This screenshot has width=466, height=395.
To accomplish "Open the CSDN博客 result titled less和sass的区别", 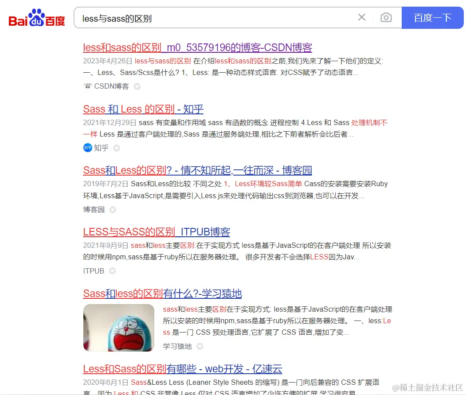I will [x=198, y=47].
